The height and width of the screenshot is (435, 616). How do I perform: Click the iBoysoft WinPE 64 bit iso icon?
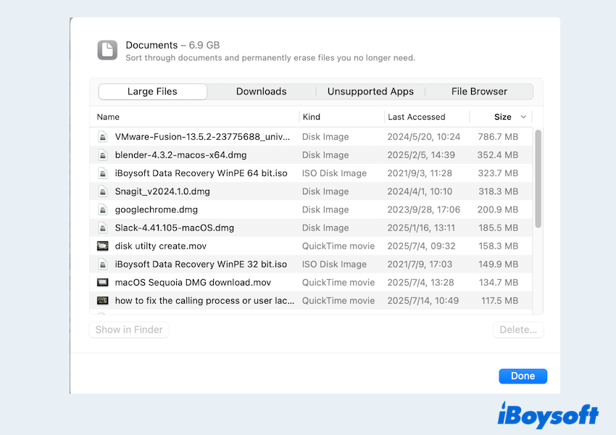coord(103,173)
